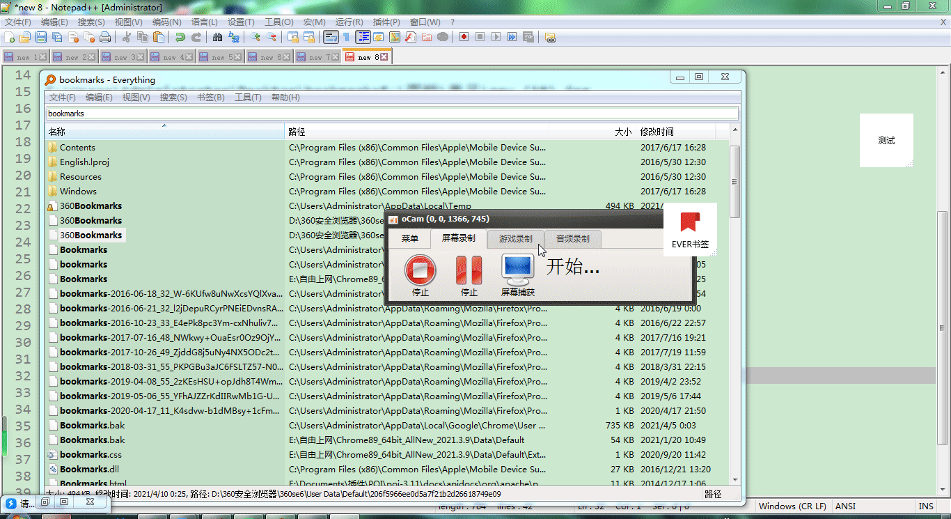Click the Function List toolbar icon
Image resolution: width=951 pixels, height=519 pixels.
point(410,37)
